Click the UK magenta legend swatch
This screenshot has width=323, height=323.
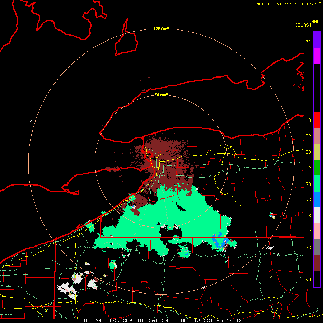(x=317, y=56)
